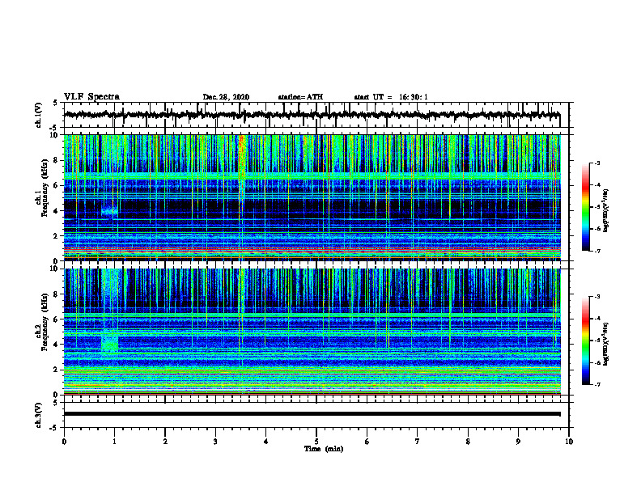The image size is (641, 495).
Task: Click time axis tick label '7'
Action: pyautogui.click(x=418, y=442)
